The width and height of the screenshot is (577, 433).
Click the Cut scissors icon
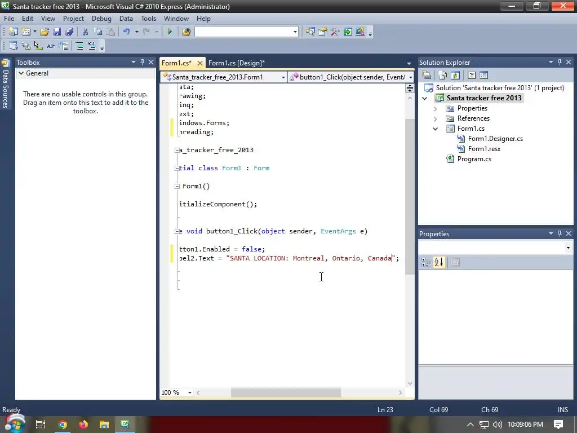[86, 32]
